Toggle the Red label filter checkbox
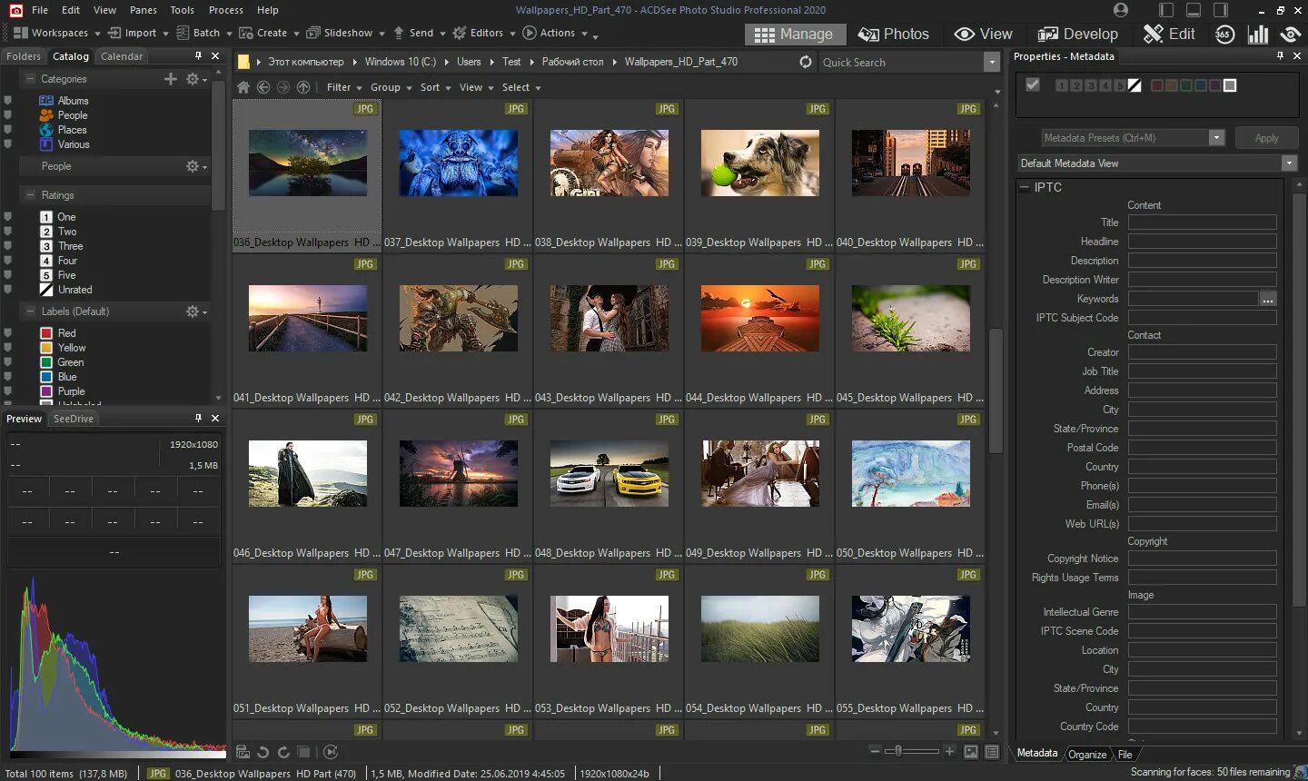 8,333
